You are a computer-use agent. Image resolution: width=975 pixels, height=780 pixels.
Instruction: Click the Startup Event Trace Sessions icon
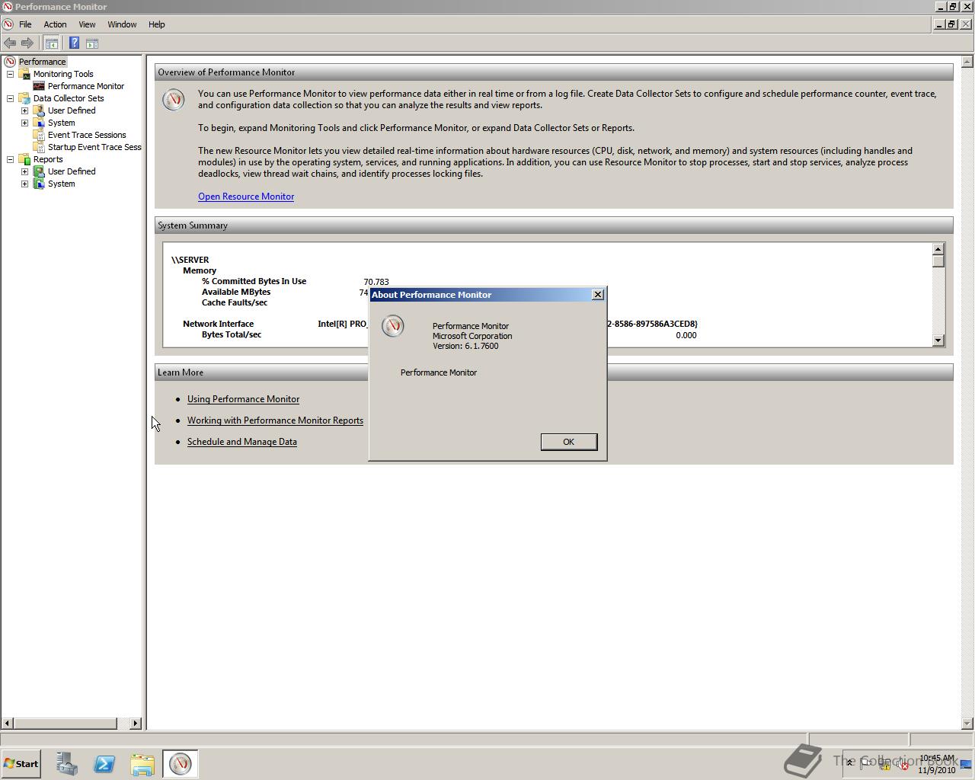39,147
